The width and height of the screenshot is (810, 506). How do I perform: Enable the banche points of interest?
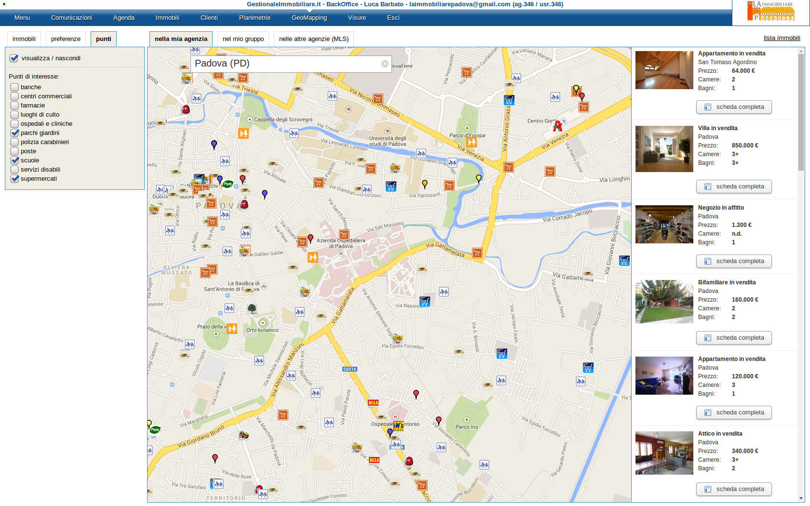tap(14, 87)
